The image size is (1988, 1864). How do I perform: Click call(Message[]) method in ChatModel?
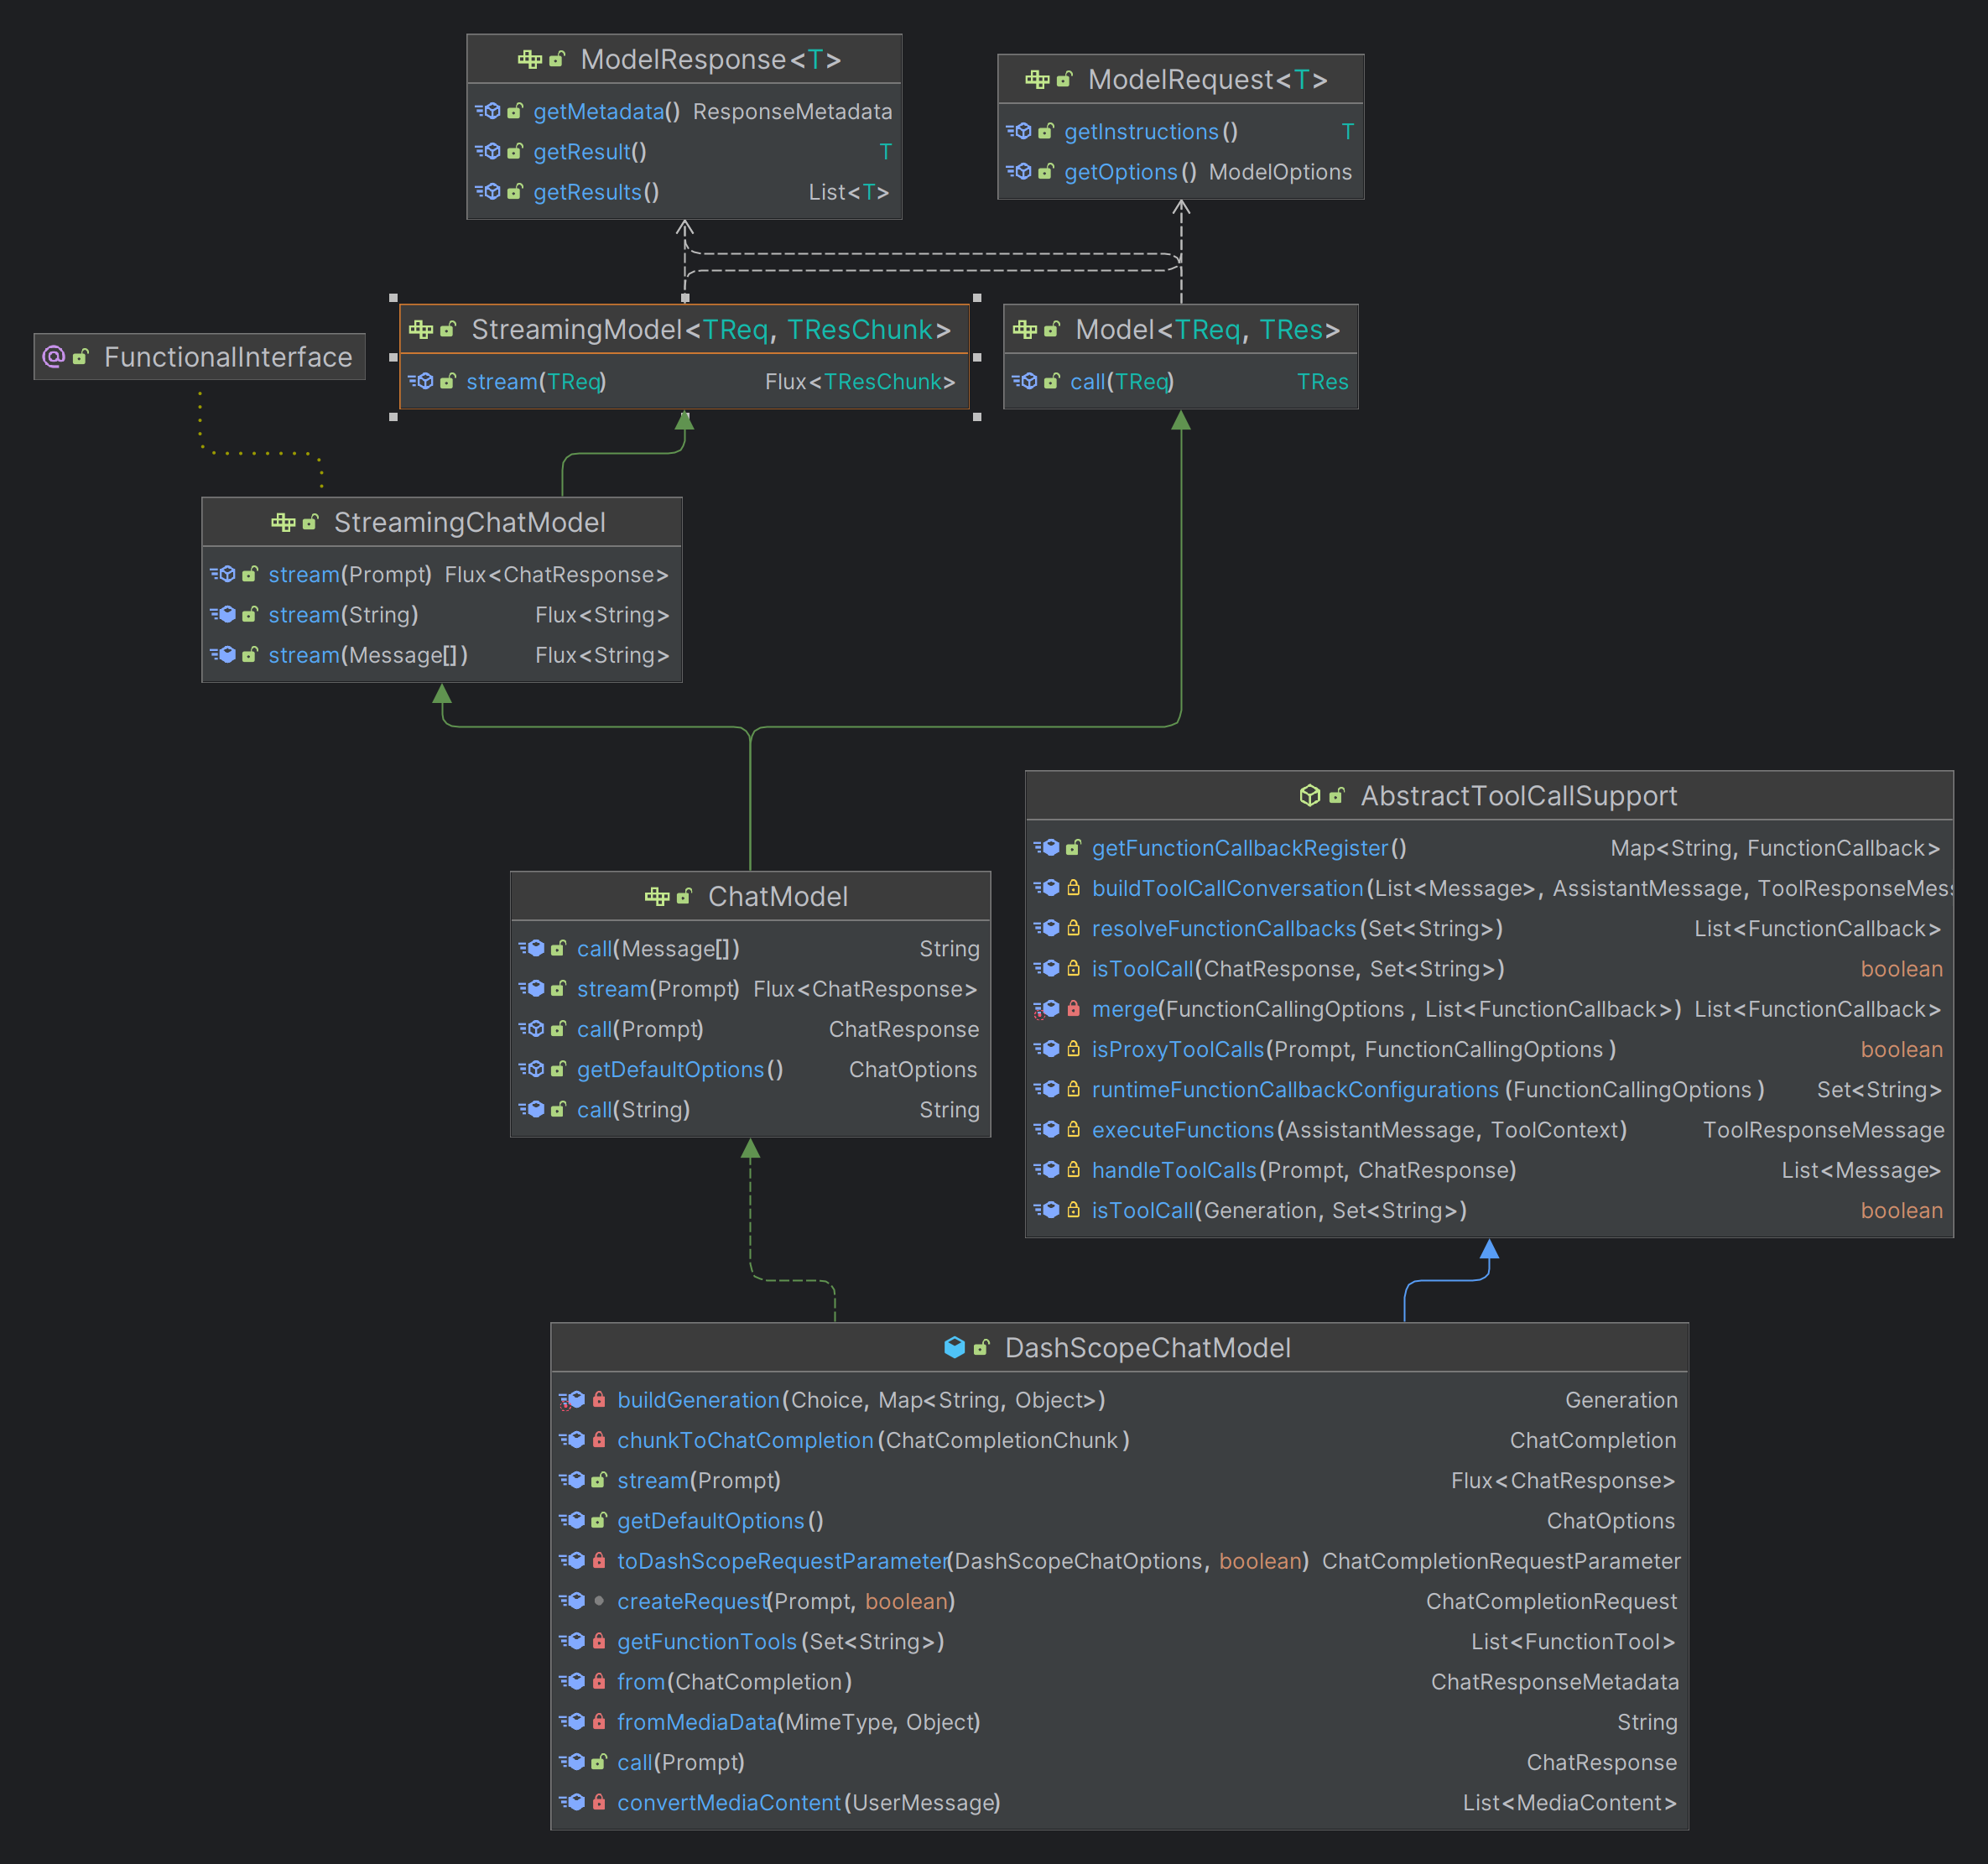[658, 949]
